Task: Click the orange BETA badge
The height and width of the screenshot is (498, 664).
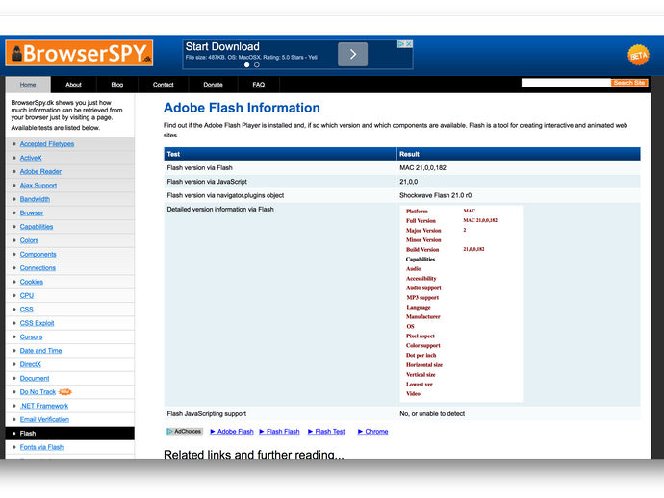Action: pos(638,55)
